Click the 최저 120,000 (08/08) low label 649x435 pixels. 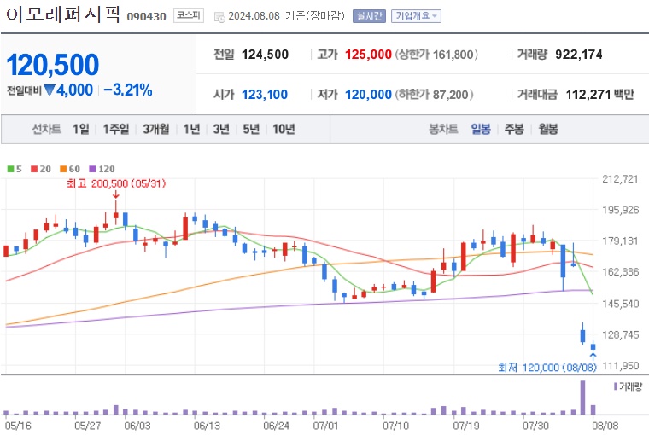547,367
